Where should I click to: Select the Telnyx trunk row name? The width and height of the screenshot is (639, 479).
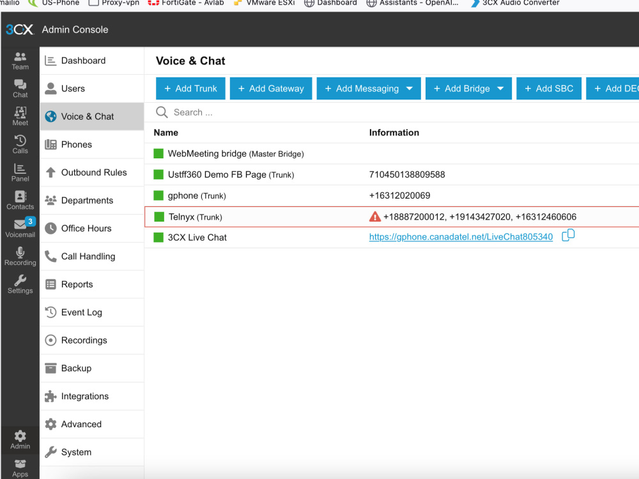[195, 217]
